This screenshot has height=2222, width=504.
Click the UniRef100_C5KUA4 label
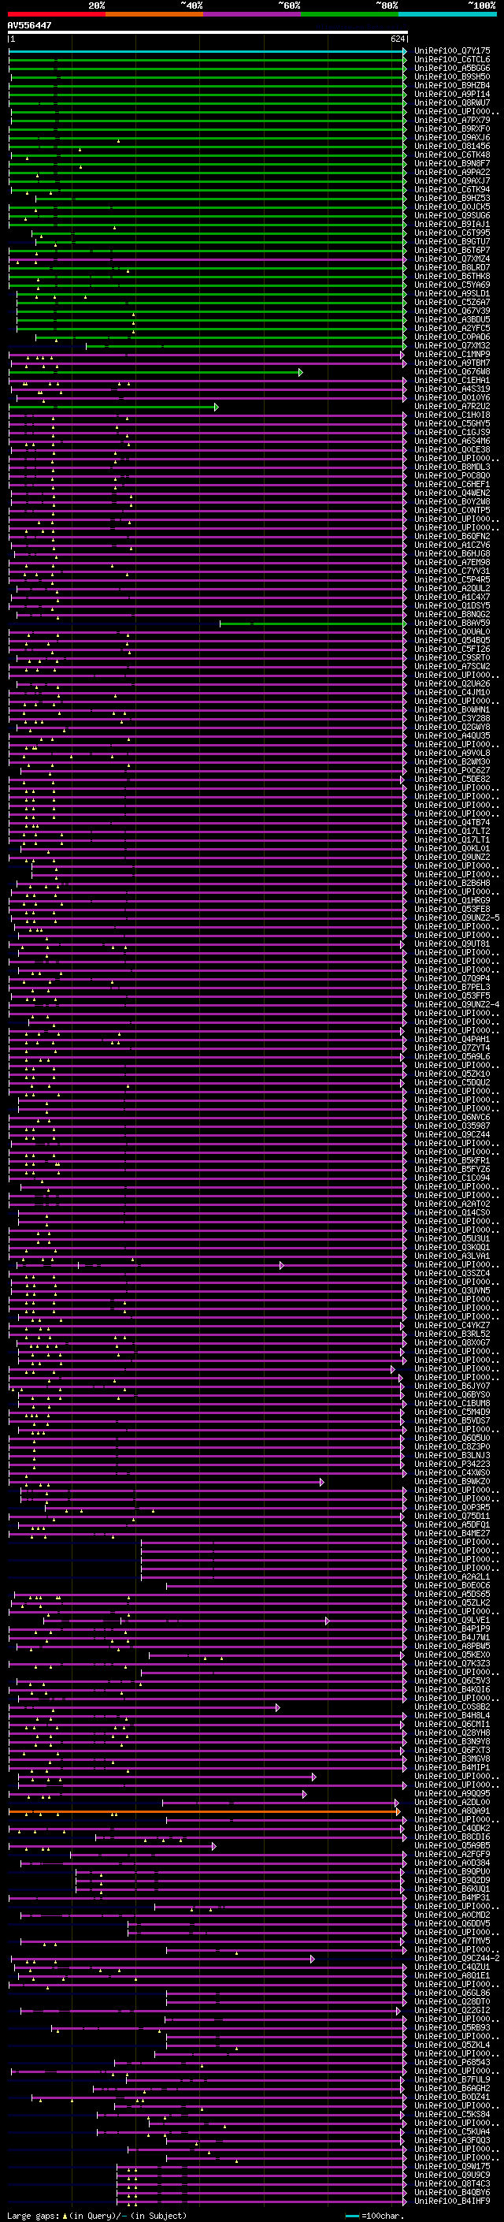coord(452,2132)
